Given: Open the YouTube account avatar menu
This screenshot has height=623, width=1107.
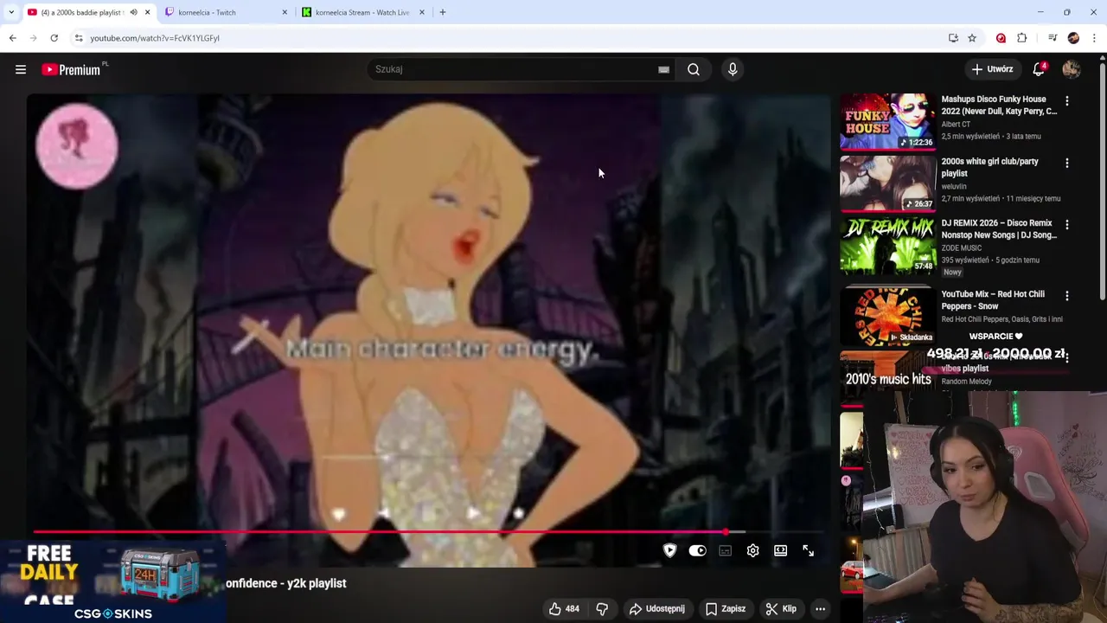Looking at the screenshot, I should coord(1072,69).
